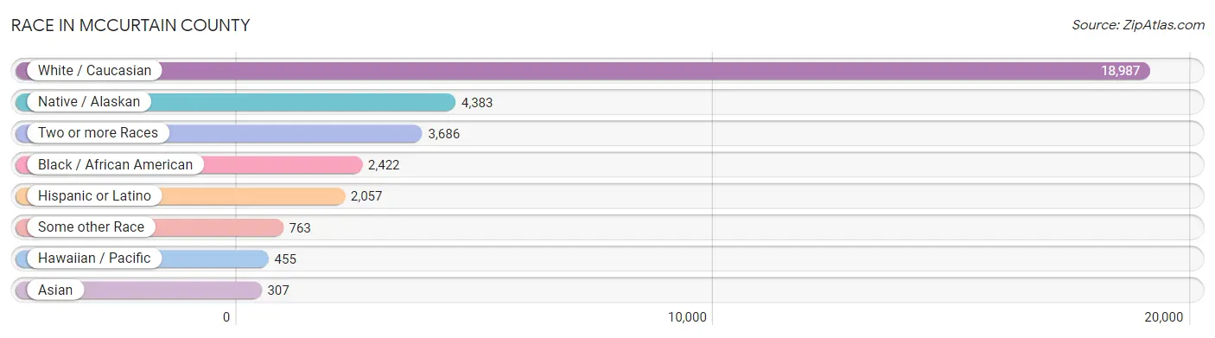Click the orange Hispanic or Latino bar

pos(180,196)
